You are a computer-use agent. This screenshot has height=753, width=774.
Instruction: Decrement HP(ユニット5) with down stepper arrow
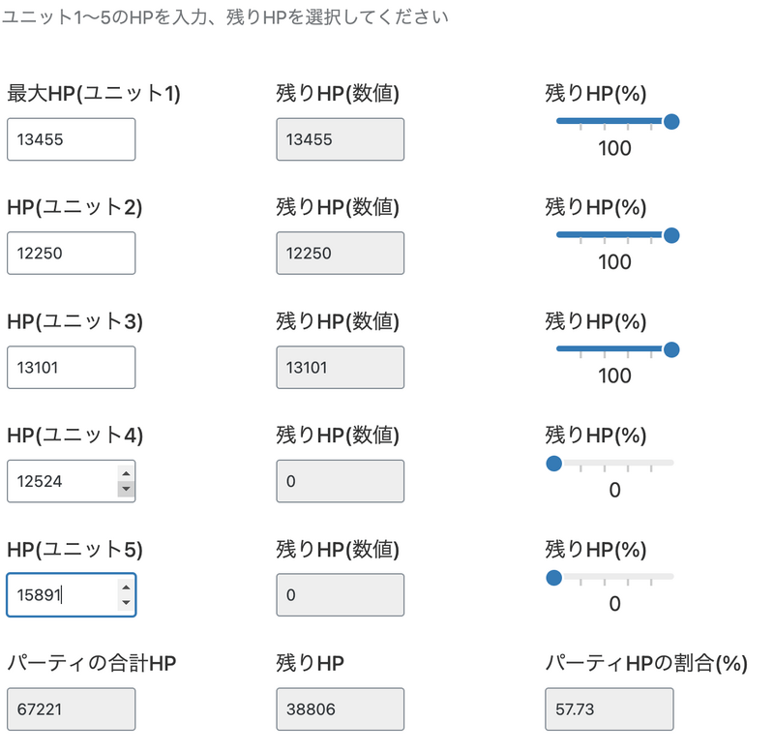[126, 603]
